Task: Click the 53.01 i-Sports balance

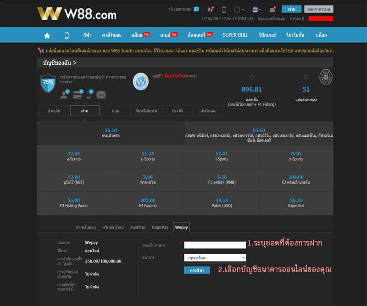Action: tap(222, 154)
